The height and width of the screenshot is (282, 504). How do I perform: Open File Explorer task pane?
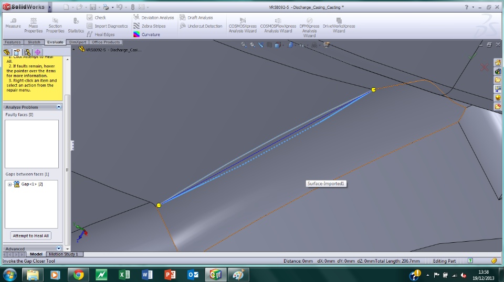[498, 80]
